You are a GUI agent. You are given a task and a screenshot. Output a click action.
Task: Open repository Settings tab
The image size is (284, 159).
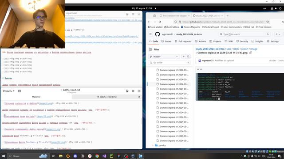click(272, 41)
